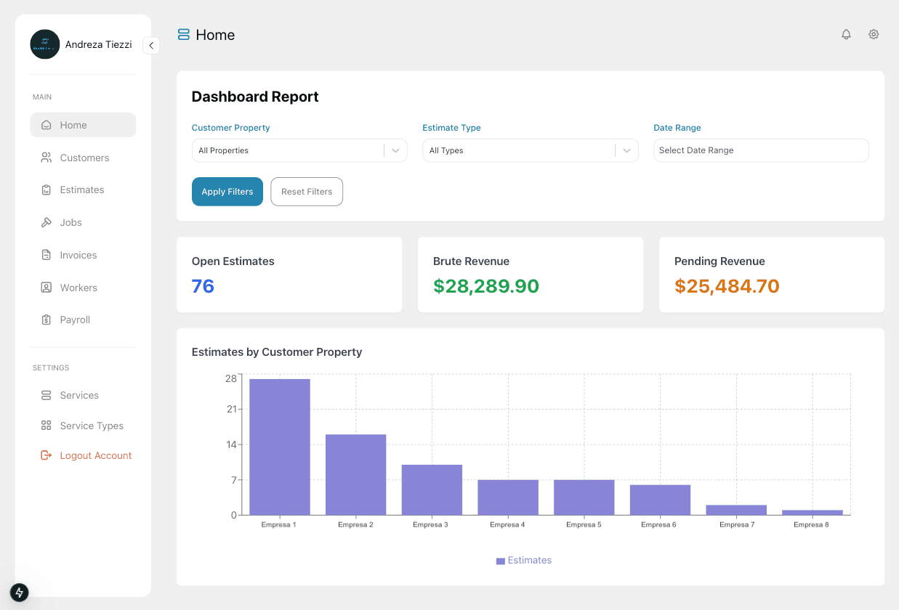899x610 pixels.
Task: Click the Andreza Tiezzi profile avatar
Action: (x=44, y=44)
